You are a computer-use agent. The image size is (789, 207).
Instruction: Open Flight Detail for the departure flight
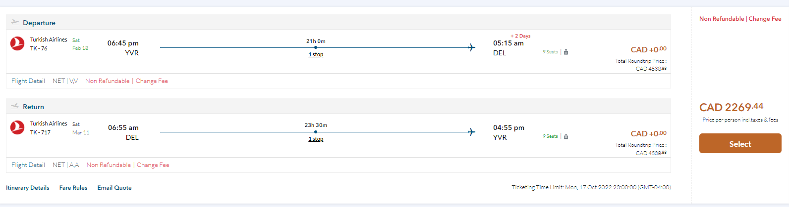point(28,81)
